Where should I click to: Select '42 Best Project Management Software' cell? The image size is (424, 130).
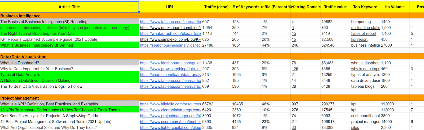69,122
